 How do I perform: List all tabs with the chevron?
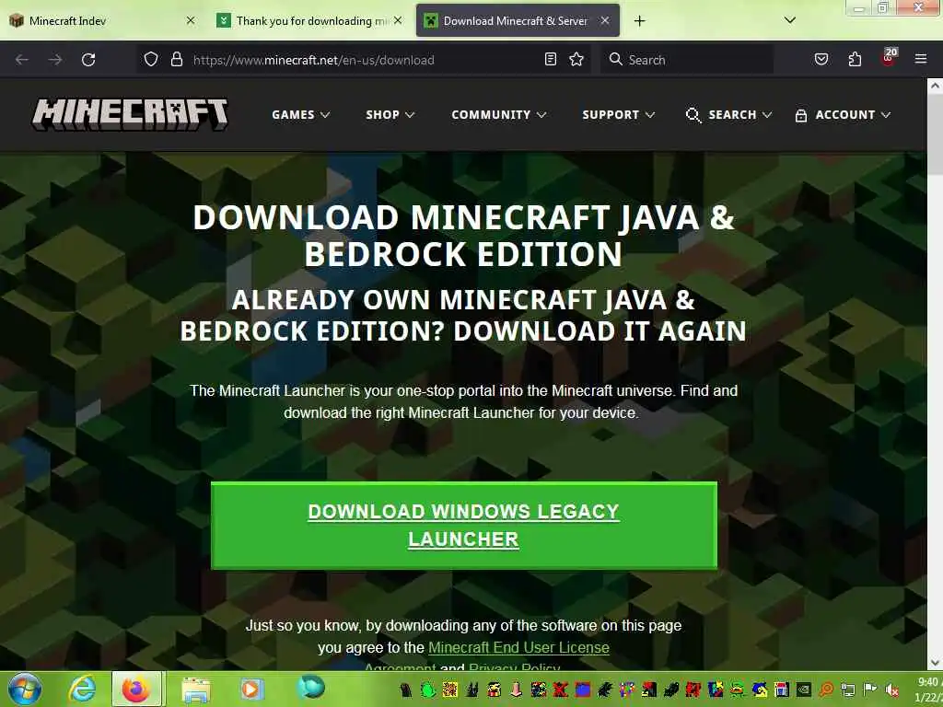[x=790, y=20]
